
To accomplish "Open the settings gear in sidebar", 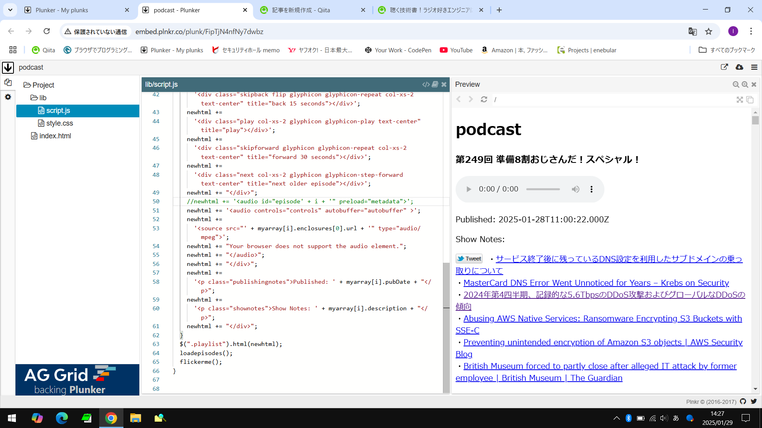I will pos(8,97).
